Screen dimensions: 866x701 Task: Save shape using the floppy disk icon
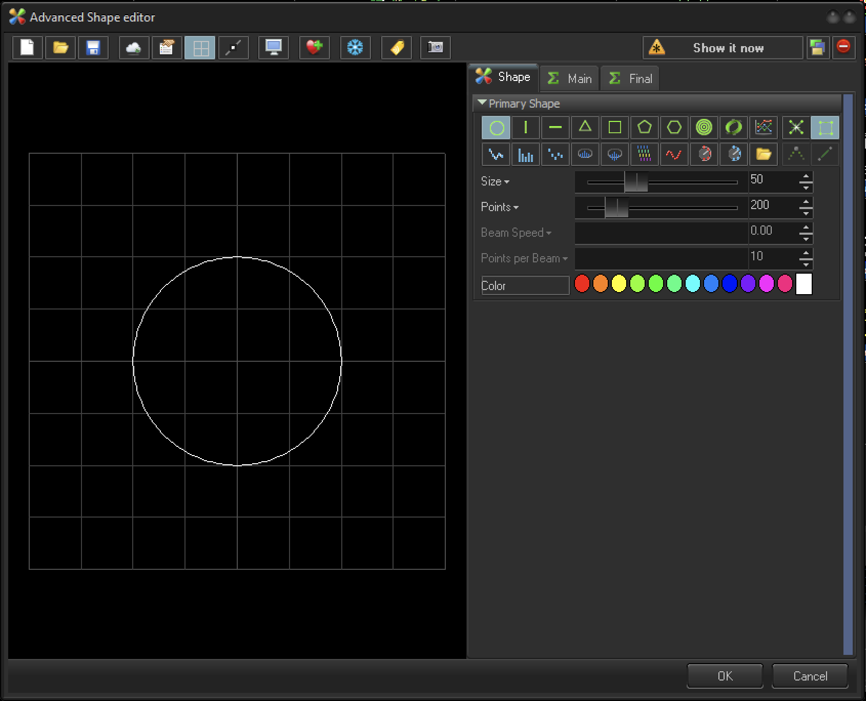pos(93,48)
